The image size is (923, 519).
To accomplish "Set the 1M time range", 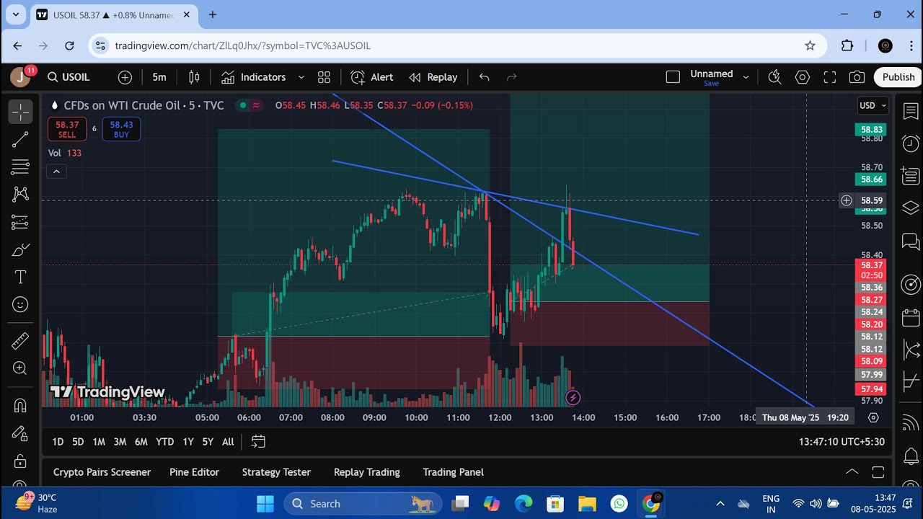I will (x=99, y=442).
